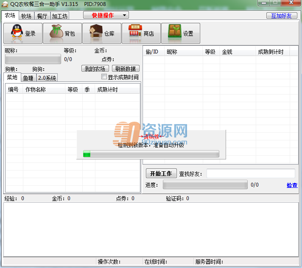Screen dimensions: 302x268
Task: Click the 检查 link
Action: point(292,185)
